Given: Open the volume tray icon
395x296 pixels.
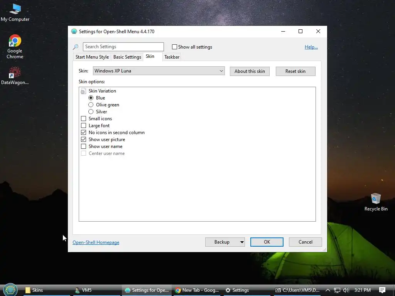Looking at the screenshot, I should (346, 290).
